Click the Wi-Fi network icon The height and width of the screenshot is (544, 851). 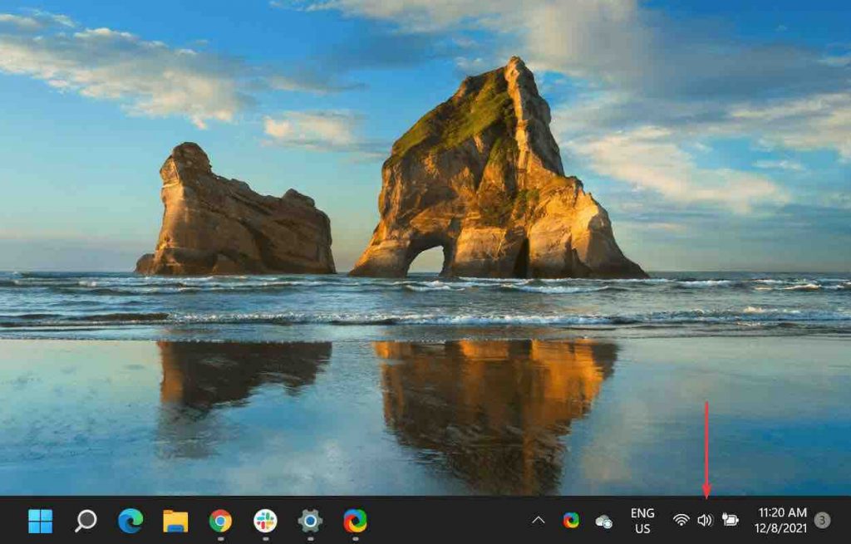(681, 521)
